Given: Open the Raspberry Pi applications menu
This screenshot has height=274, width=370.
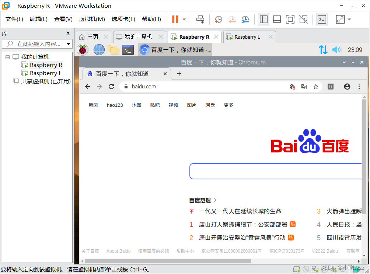Looking at the screenshot, I should 82,49.
